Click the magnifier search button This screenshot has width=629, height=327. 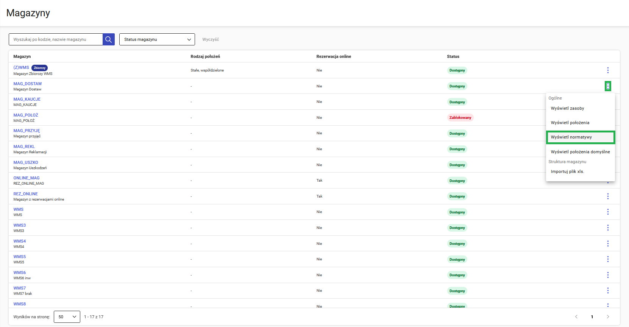pos(108,39)
